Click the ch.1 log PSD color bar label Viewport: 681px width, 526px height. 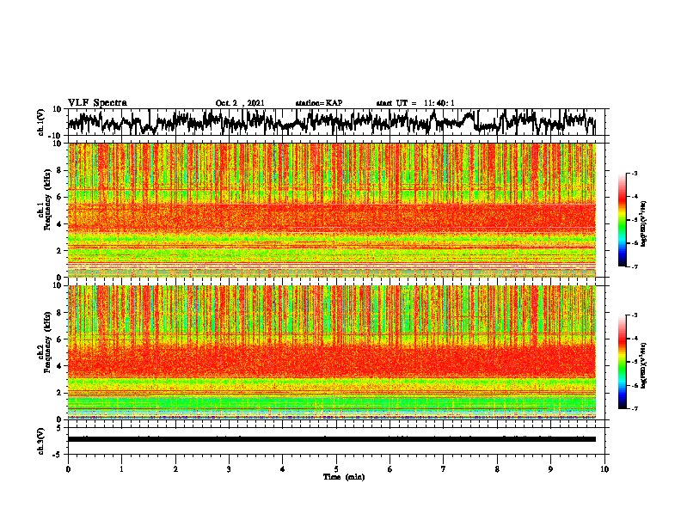[643, 223]
